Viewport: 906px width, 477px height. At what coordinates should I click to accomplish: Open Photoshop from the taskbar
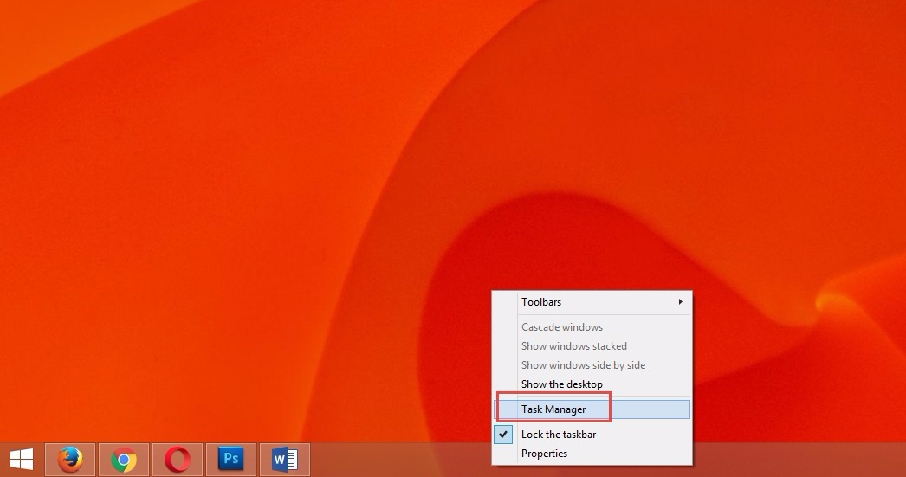pyautogui.click(x=230, y=459)
